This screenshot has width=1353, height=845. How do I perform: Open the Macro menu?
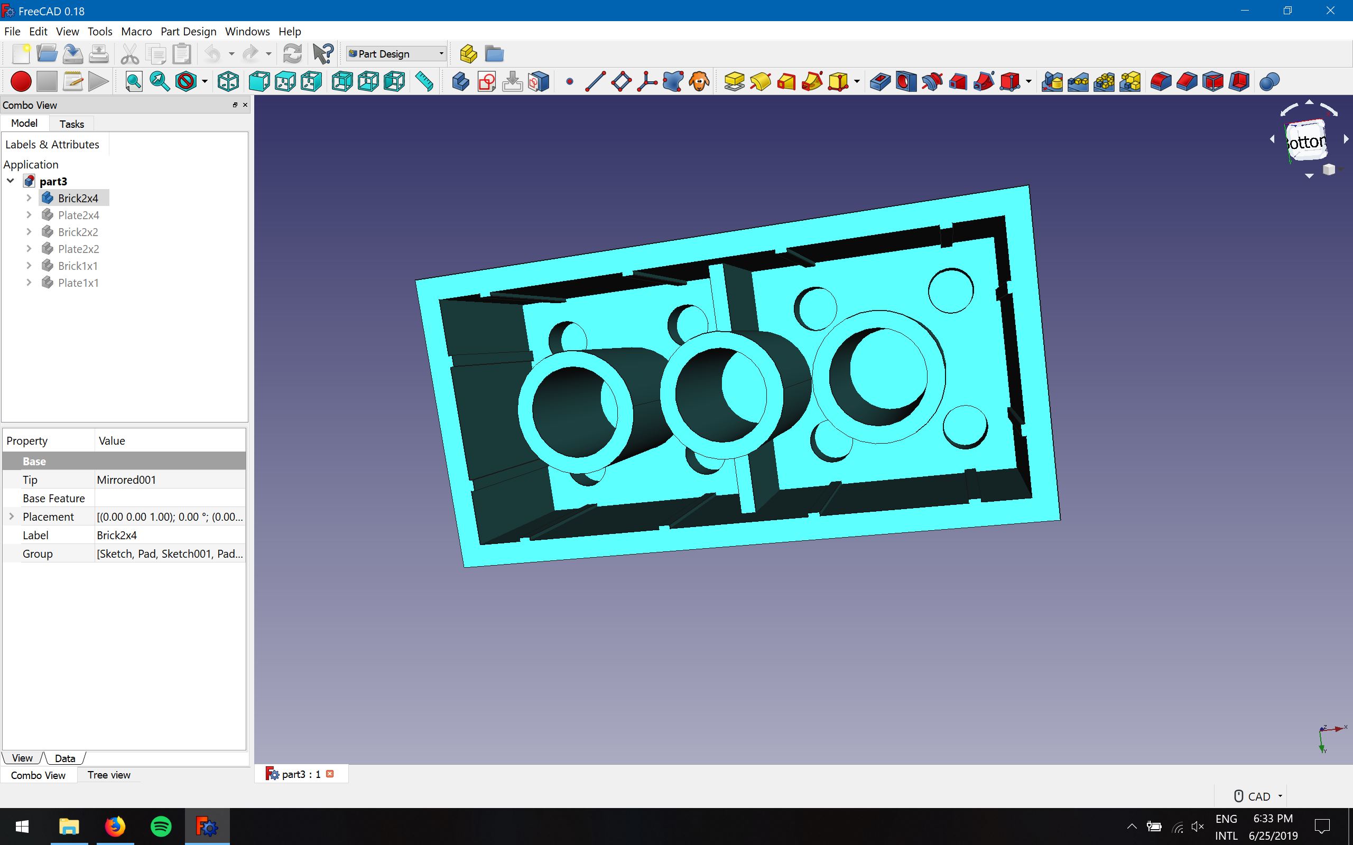coord(136,31)
